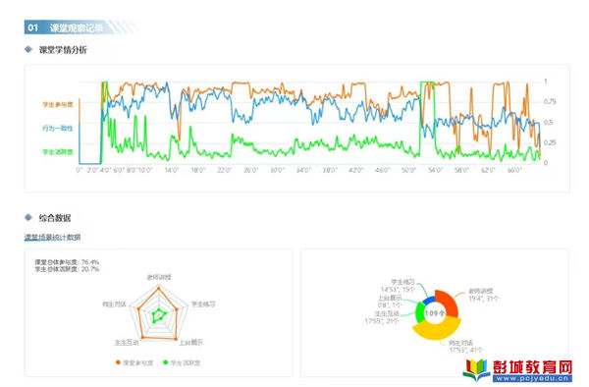Click the orange radar point at 老师讲授
The height and width of the screenshot is (387, 589).
[158, 289]
